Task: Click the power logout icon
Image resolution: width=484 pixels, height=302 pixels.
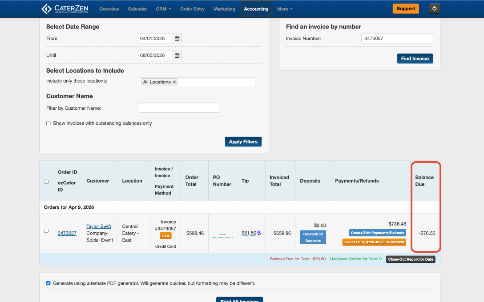Action: click(x=434, y=8)
